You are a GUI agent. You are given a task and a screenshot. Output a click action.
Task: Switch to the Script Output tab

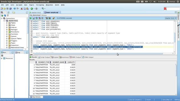(x=44, y=57)
